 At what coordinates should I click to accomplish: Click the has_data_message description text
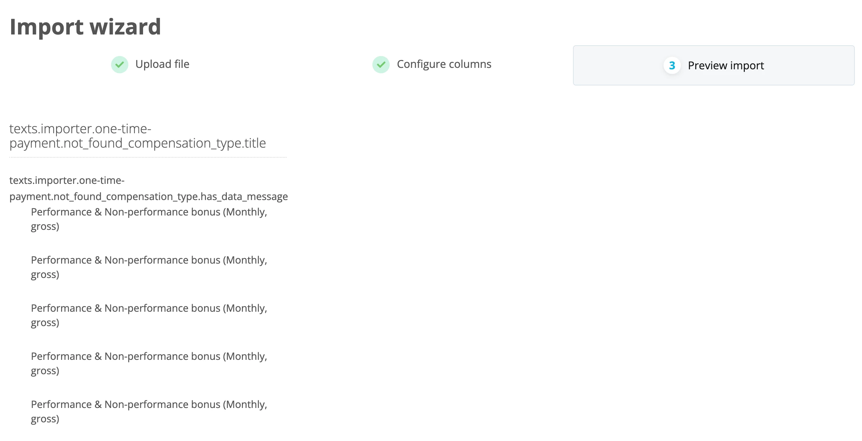point(148,189)
